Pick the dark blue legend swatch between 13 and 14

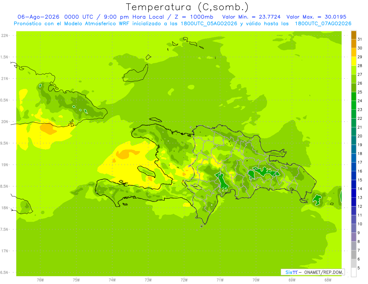[x=354, y=193]
